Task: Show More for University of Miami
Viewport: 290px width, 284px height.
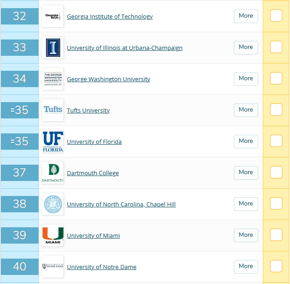Action: (x=246, y=235)
